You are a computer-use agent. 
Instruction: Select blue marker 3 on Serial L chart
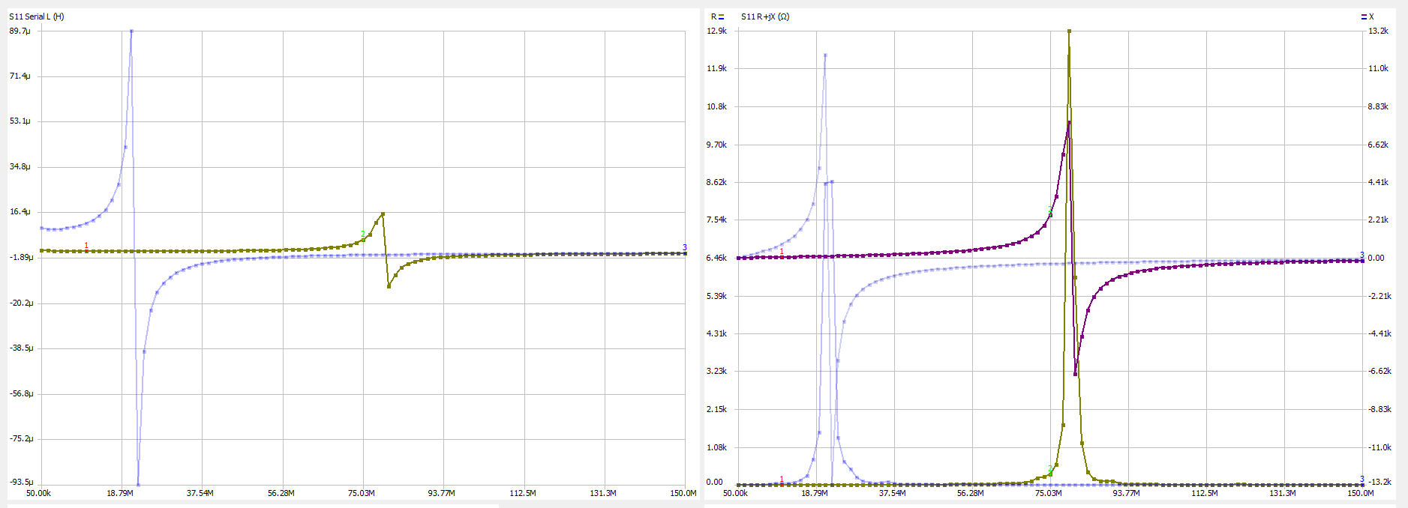pos(684,248)
